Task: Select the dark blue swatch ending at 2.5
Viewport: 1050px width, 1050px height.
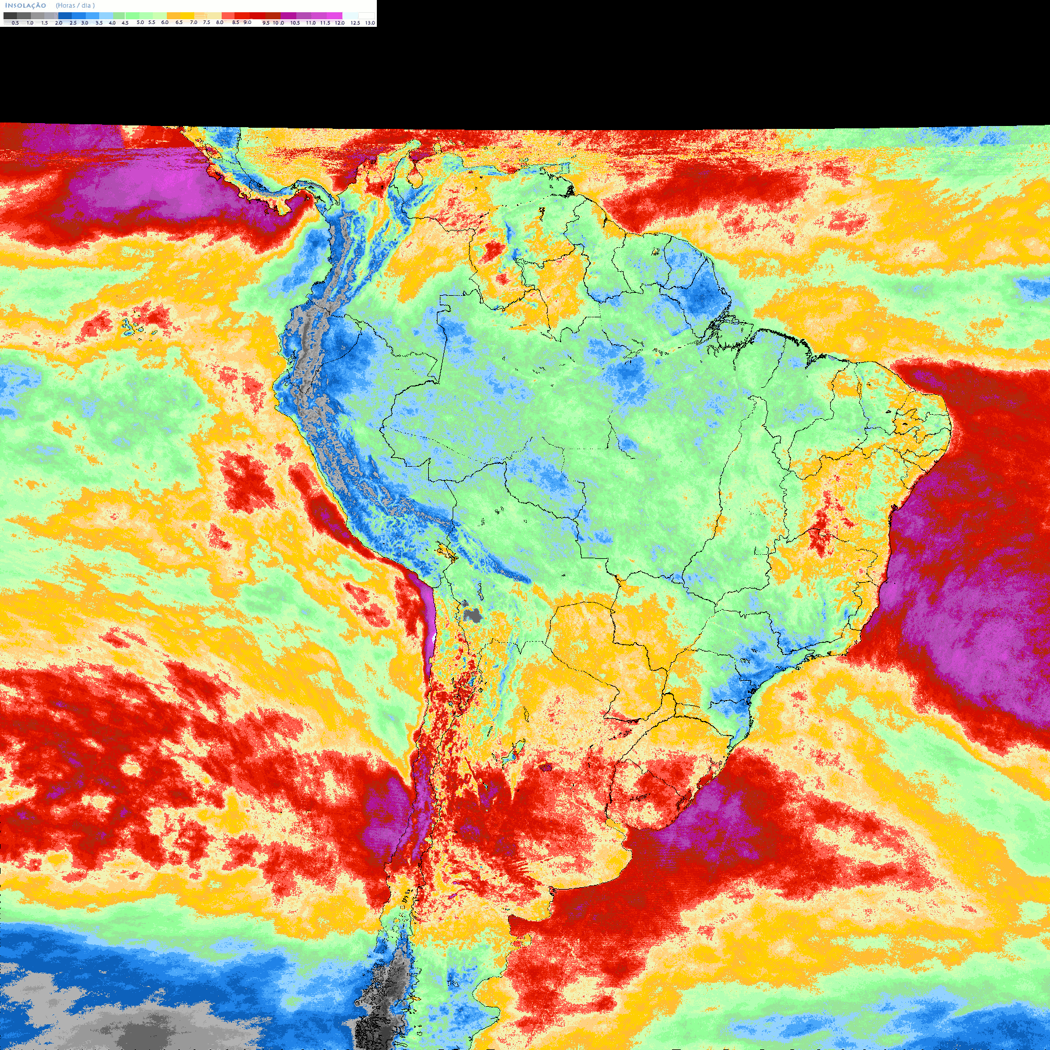Action: (x=65, y=16)
